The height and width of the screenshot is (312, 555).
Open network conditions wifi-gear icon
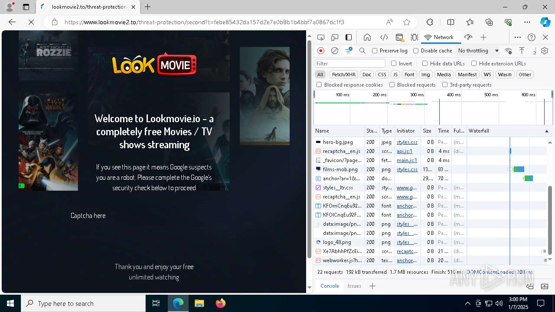tap(509, 51)
